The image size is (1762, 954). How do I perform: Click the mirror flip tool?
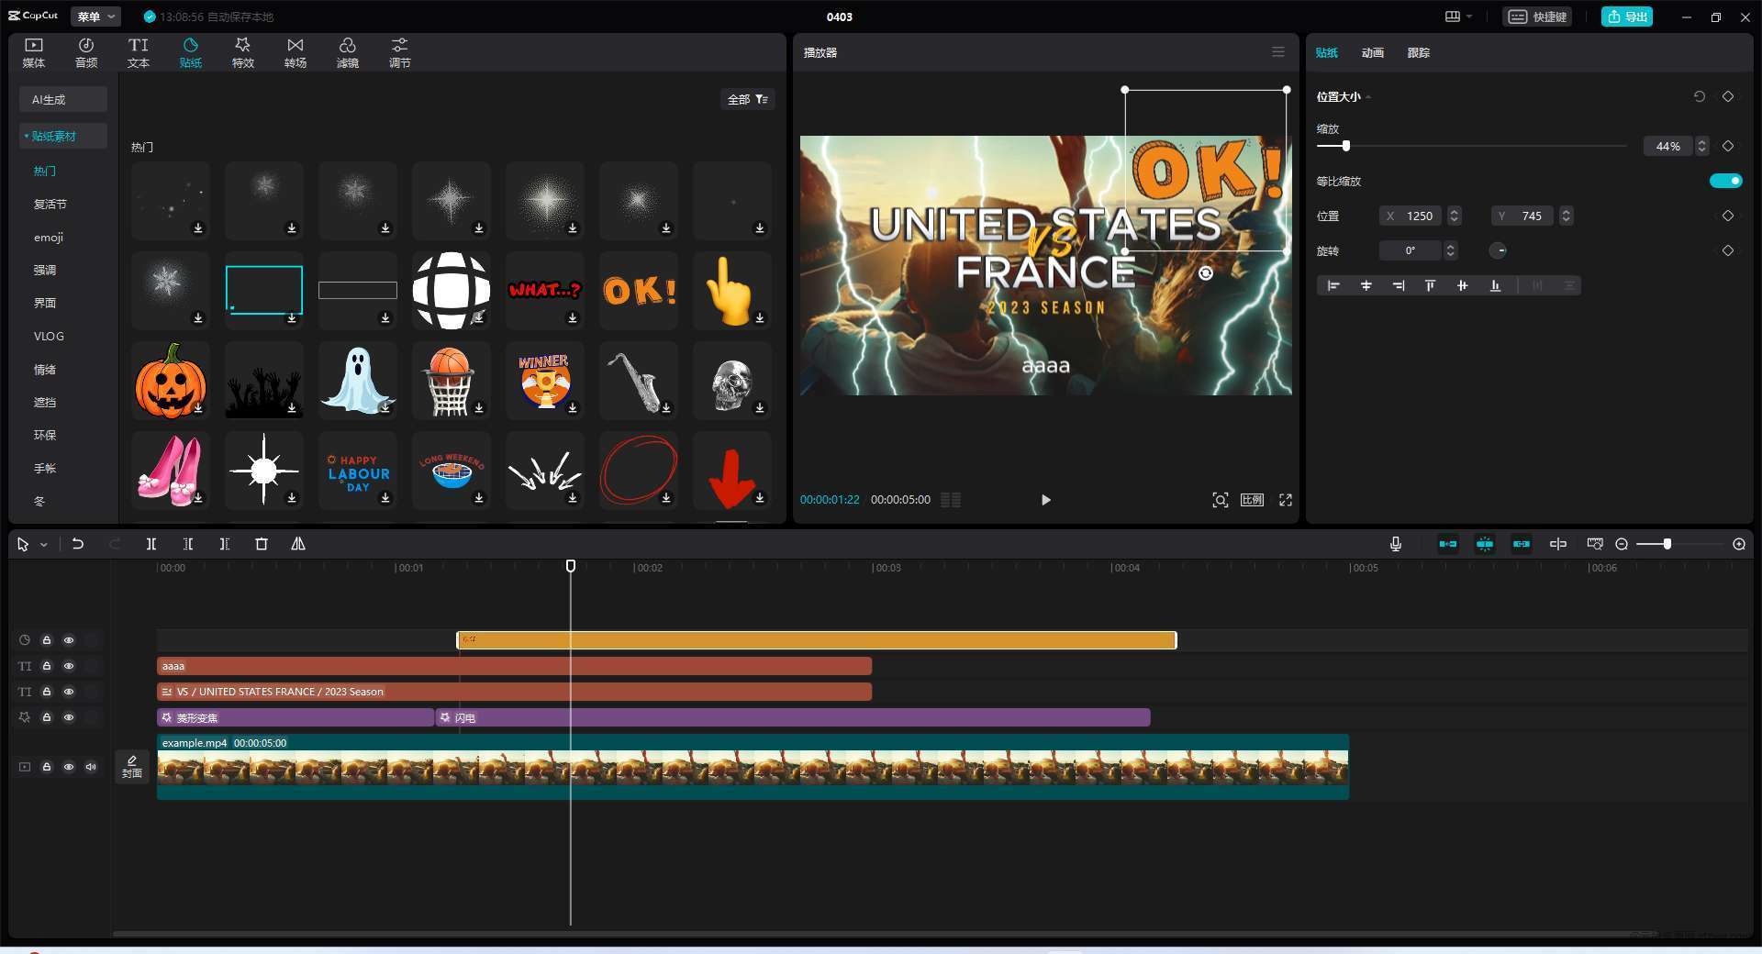pyautogui.click(x=298, y=544)
